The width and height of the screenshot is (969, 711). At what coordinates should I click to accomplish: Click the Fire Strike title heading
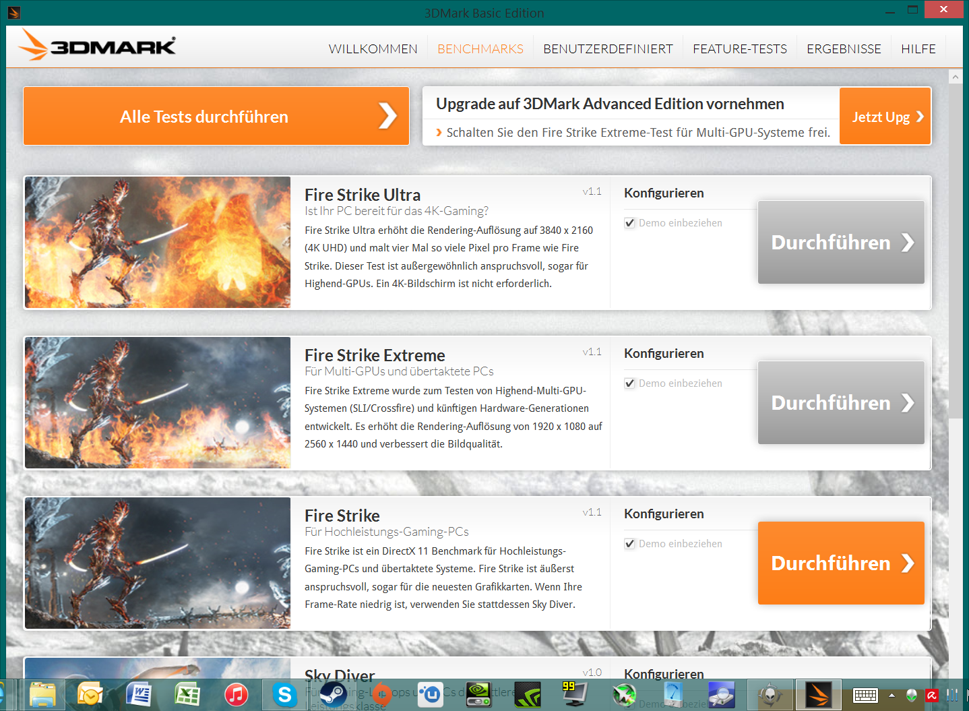coord(342,516)
